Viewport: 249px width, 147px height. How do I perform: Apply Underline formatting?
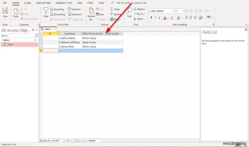pyautogui.click(x=159, y=18)
